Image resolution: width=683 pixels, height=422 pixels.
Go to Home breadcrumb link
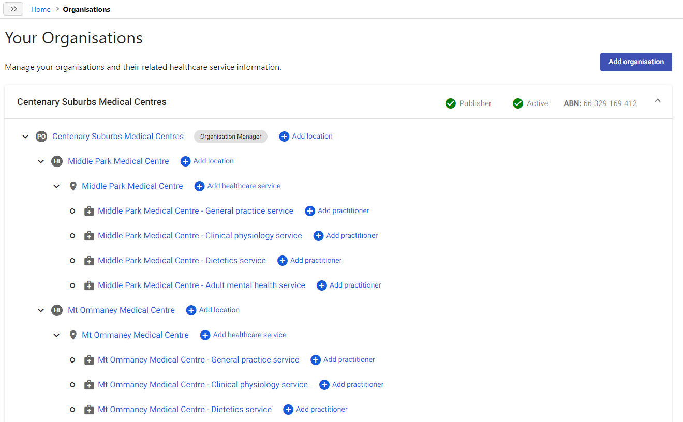point(41,9)
